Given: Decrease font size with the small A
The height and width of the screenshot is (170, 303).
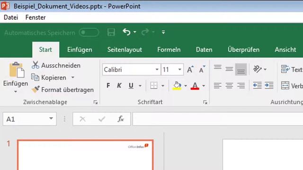Looking at the screenshot, I should tap(202, 69).
